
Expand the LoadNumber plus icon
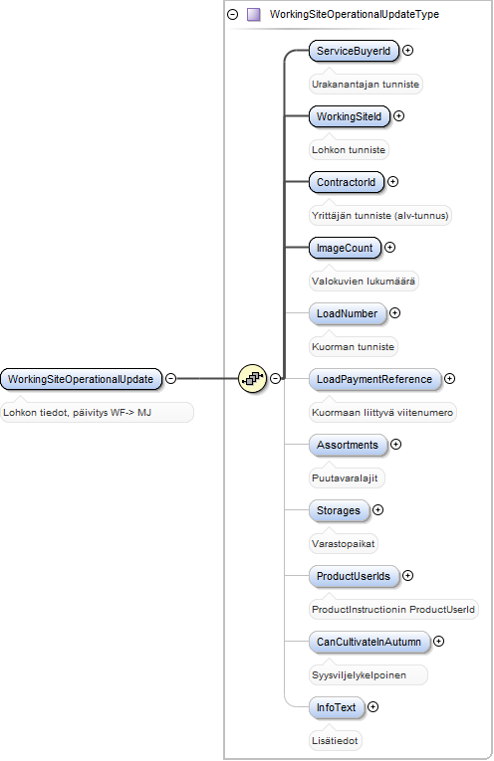click(x=395, y=313)
